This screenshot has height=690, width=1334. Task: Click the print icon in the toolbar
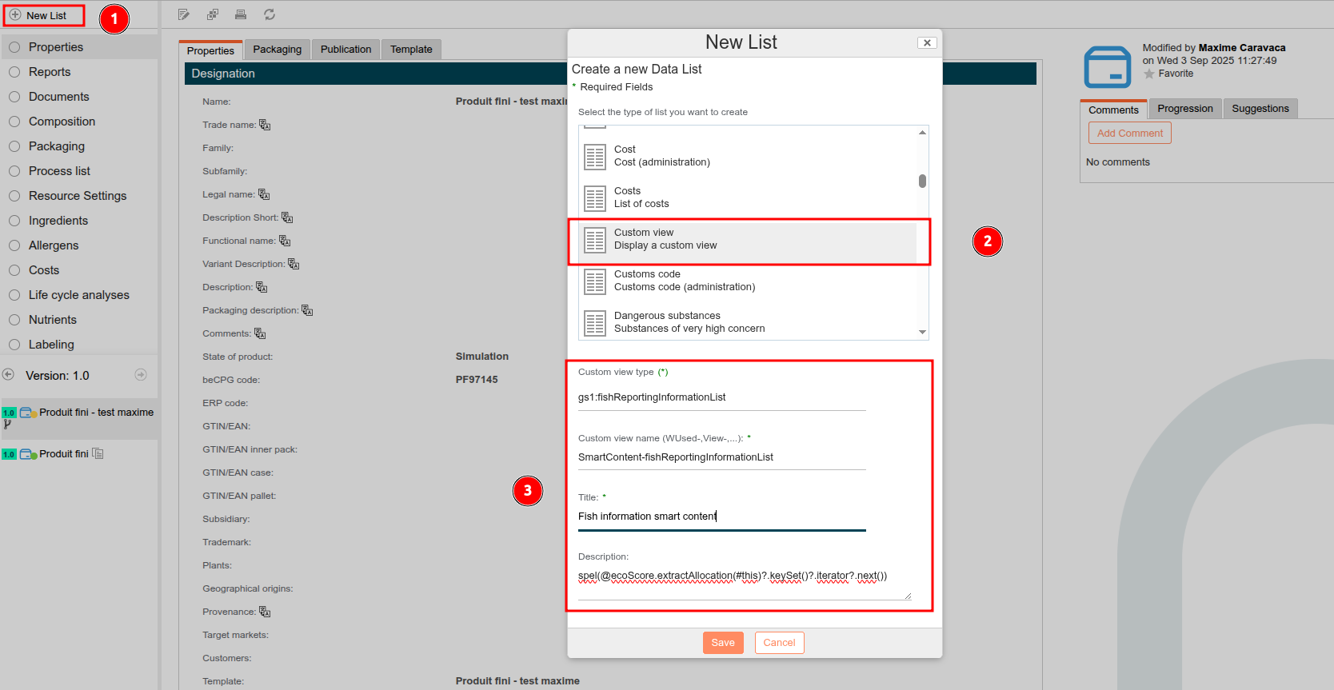(241, 14)
